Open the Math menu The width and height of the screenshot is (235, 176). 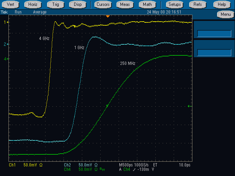147,4
